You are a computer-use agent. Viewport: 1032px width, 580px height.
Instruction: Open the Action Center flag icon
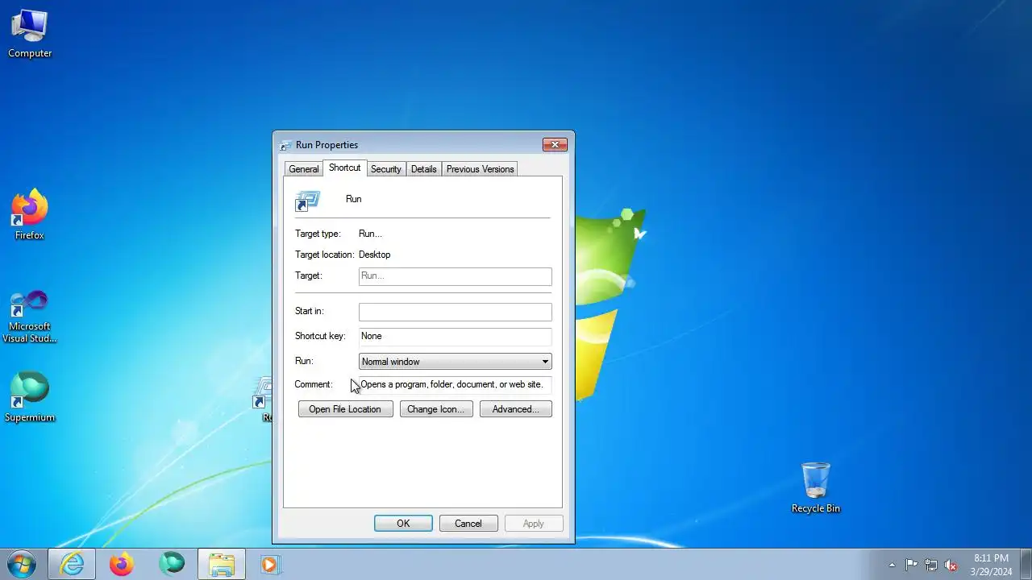click(911, 565)
